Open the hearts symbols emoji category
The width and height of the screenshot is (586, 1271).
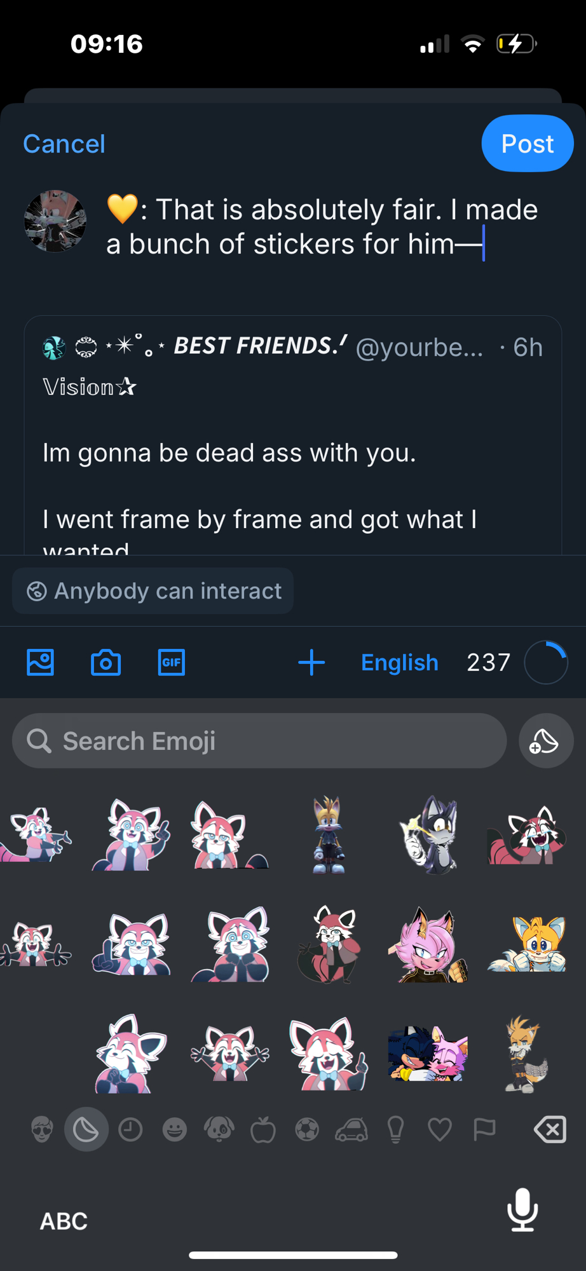click(440, 1130)
